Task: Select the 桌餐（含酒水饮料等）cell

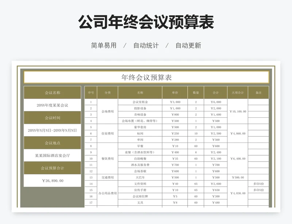Action: [140, 152]
